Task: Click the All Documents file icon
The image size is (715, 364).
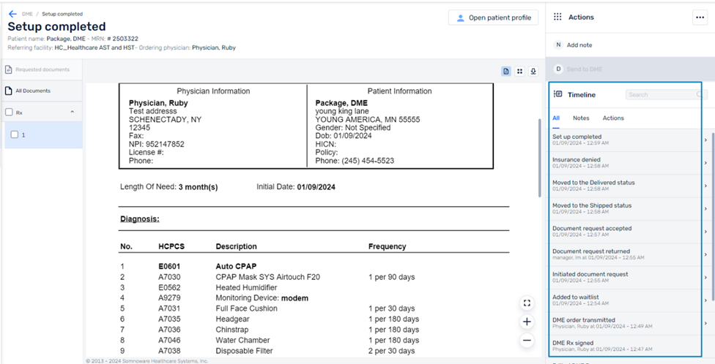Action: pos(8,91)
